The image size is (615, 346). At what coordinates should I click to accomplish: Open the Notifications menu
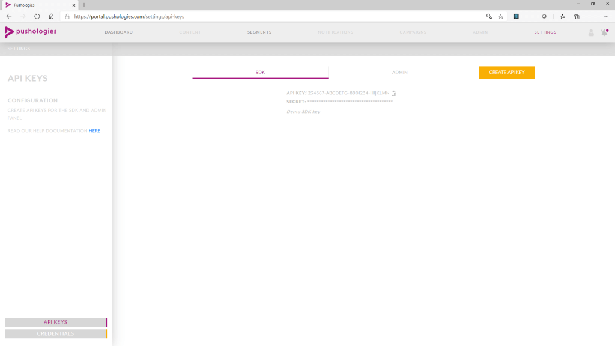[x=335, y=32]
